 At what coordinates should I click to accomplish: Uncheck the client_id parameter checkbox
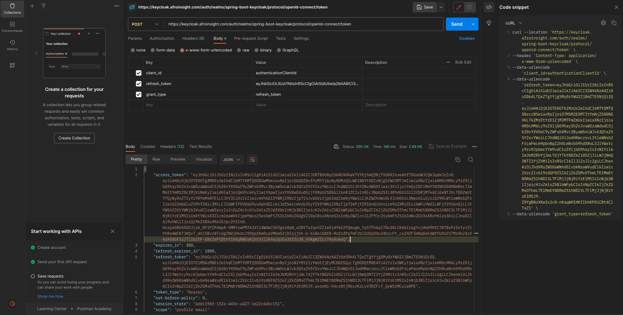coord(139,73)
